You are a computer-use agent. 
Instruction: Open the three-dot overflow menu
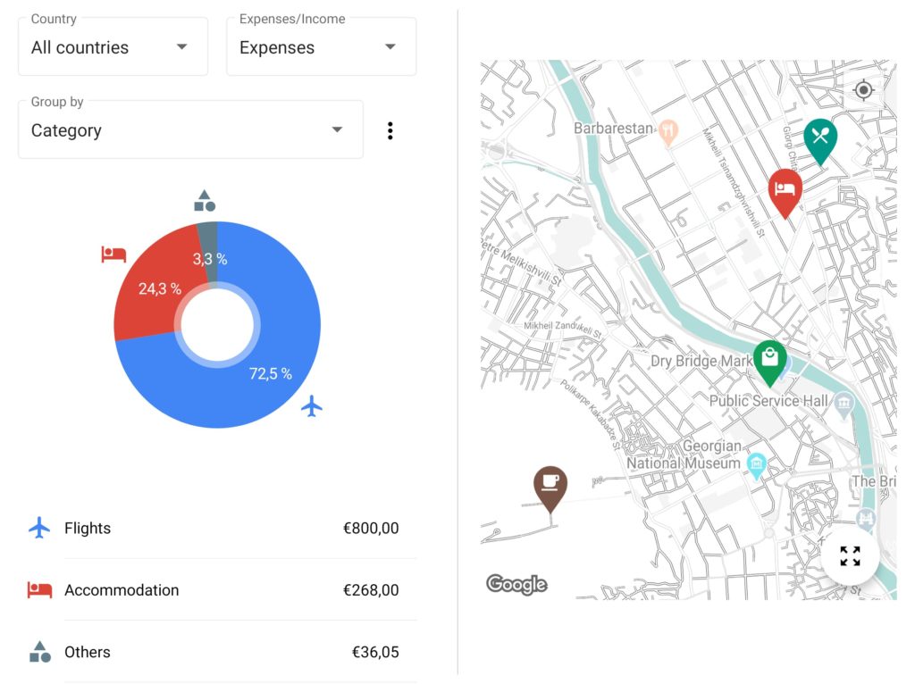tap(390, 129)
